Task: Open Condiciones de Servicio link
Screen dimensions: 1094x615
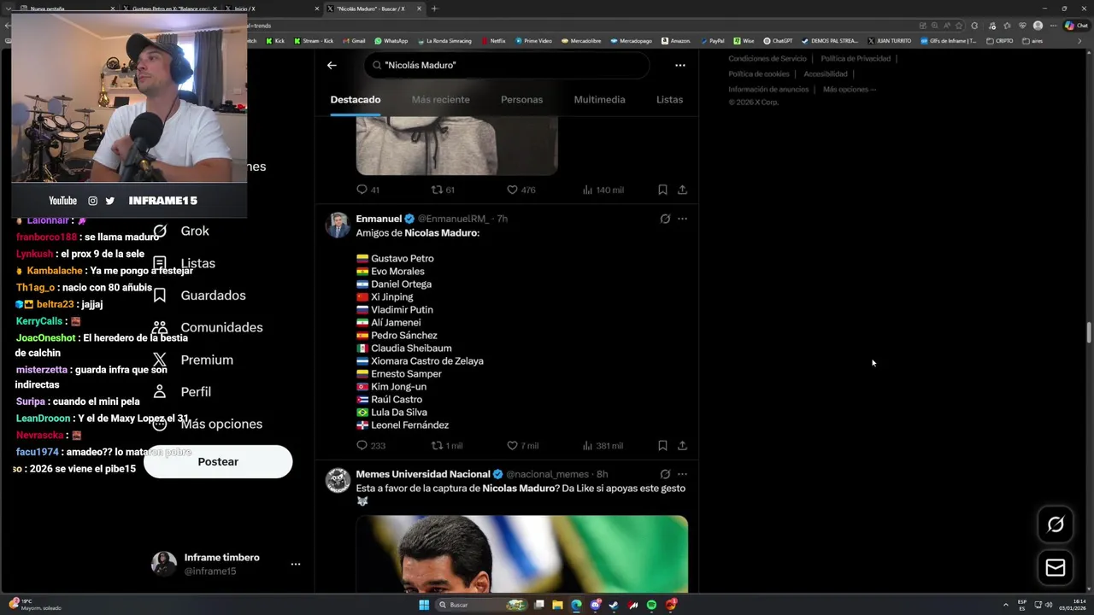Action: [x=768, y=59]
